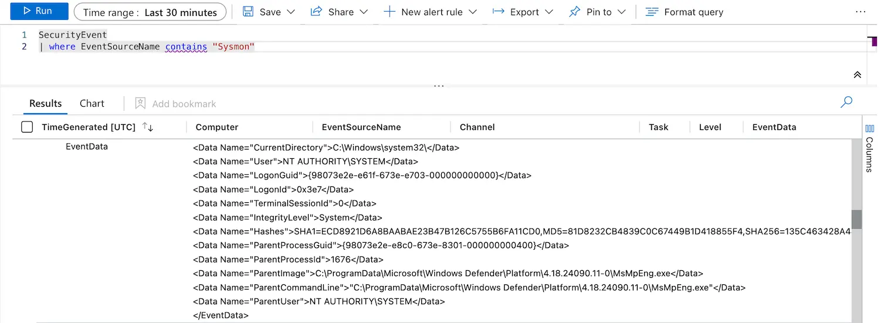The width and height of the screenshot is (880, 323).
Task: Click the ParentUser NT AUTHORITY line
Action: pyautogui.click(x=319, y=301)
